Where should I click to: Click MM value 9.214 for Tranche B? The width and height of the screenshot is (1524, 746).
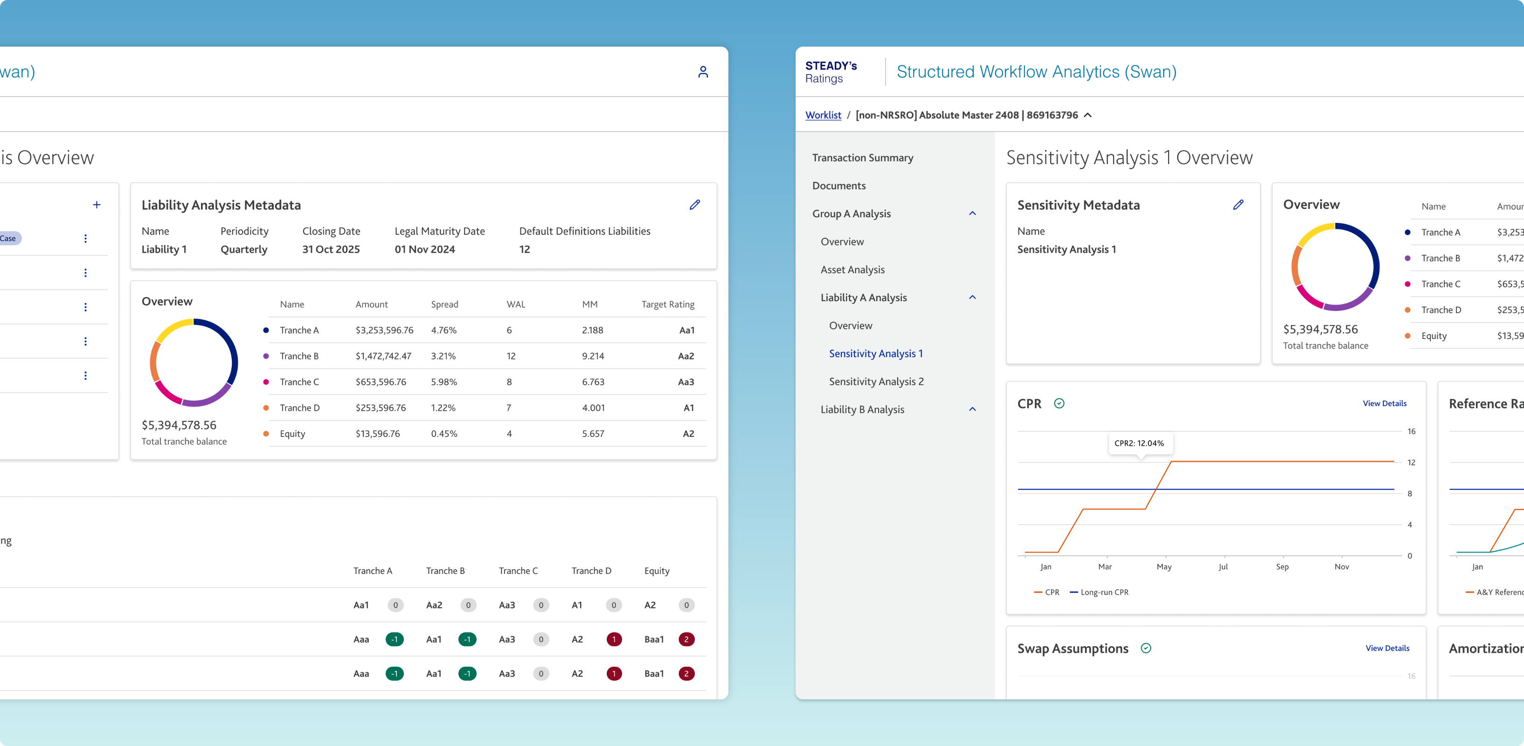(x=593, y=356)
